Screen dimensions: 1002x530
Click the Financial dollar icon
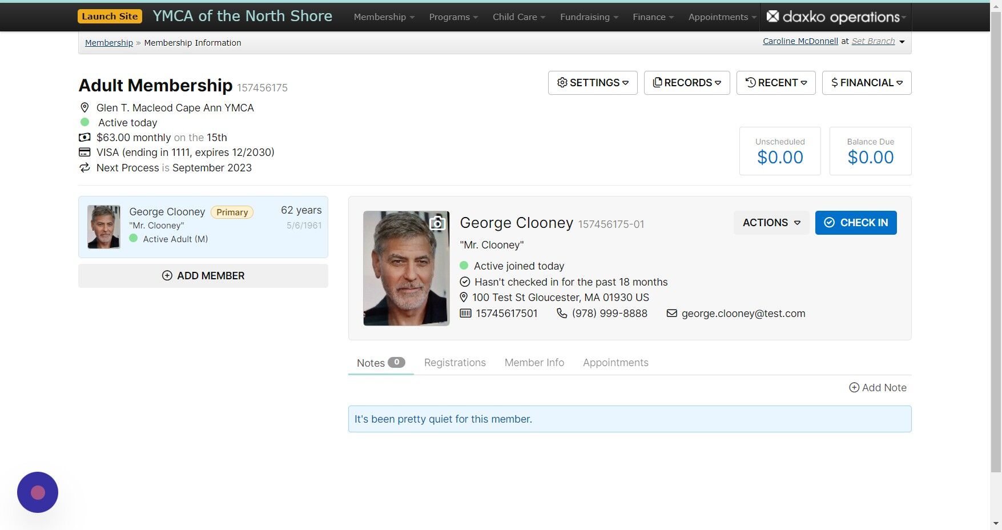click(x=835, y=82)
